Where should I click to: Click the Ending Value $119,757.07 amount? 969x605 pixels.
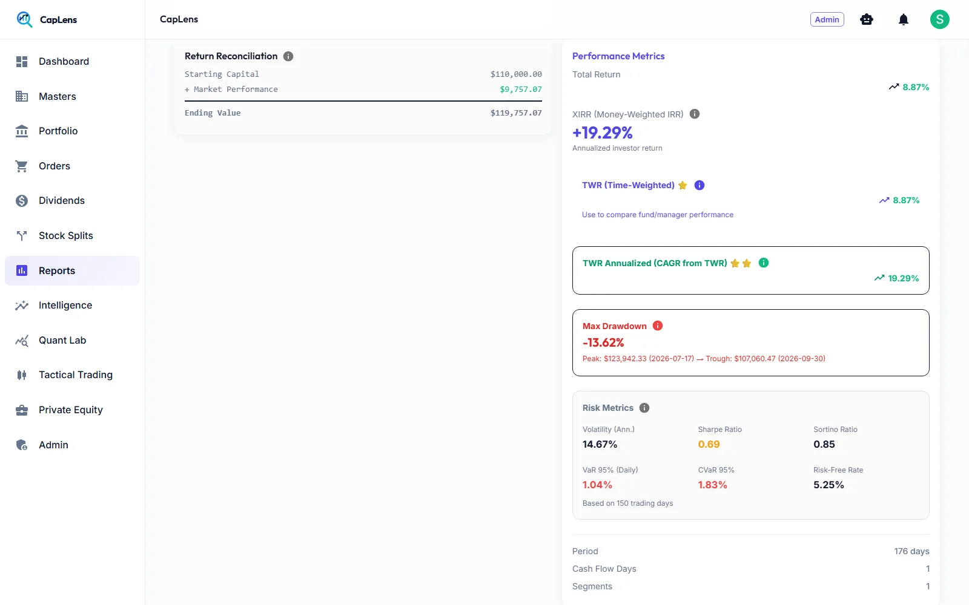click(x=516, y=113)
